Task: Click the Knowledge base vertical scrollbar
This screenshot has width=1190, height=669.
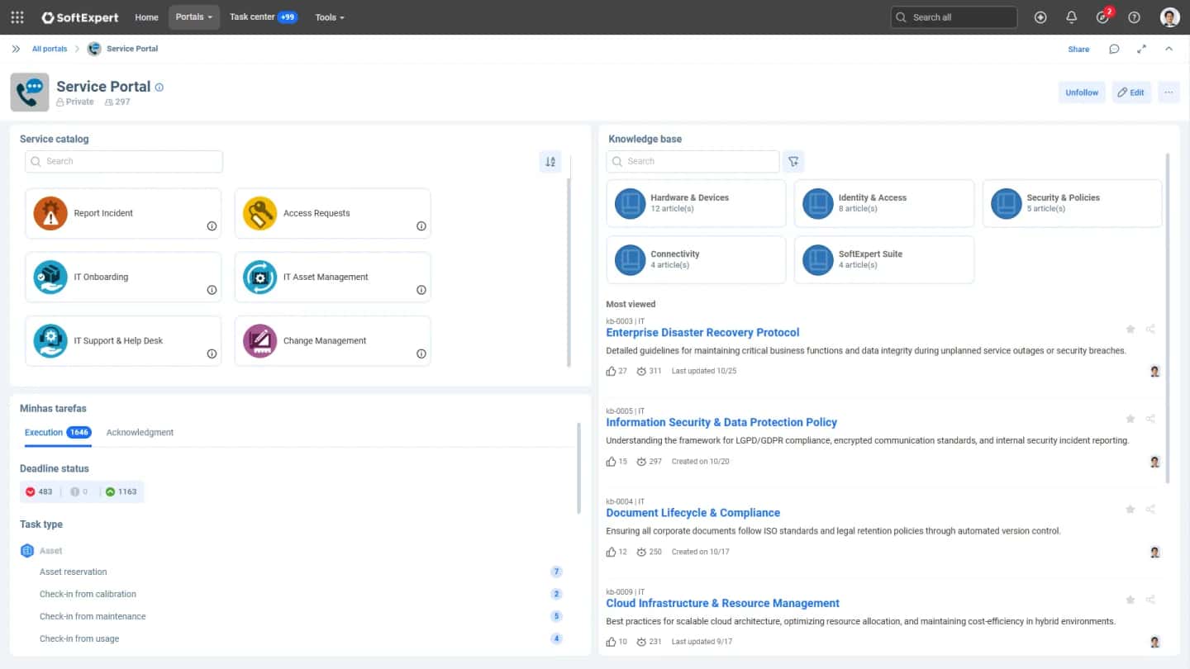Action: (1167, 318)
